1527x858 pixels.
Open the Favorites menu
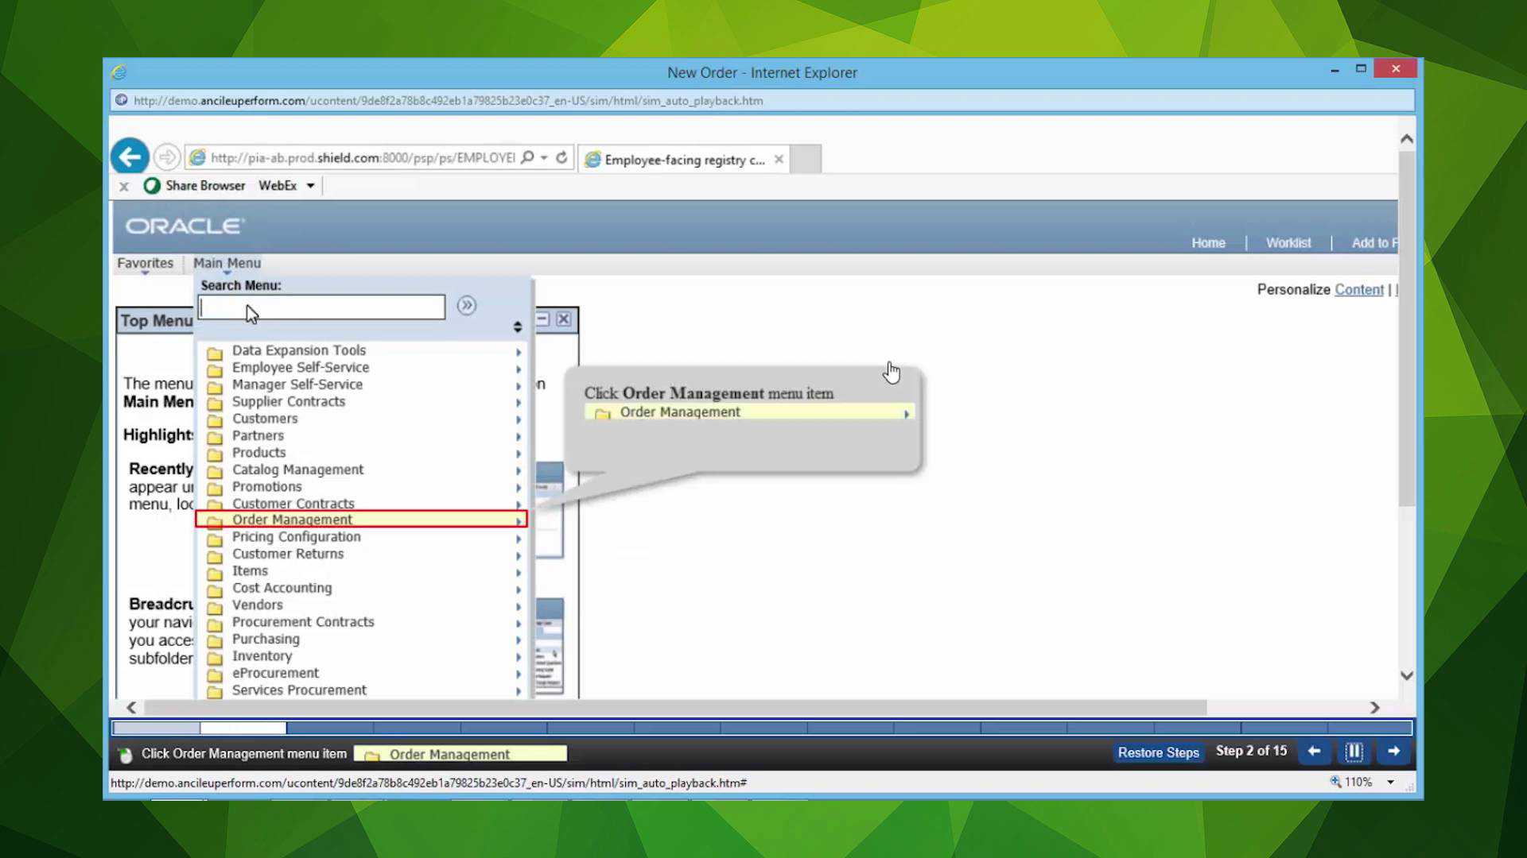pos(145,263)
